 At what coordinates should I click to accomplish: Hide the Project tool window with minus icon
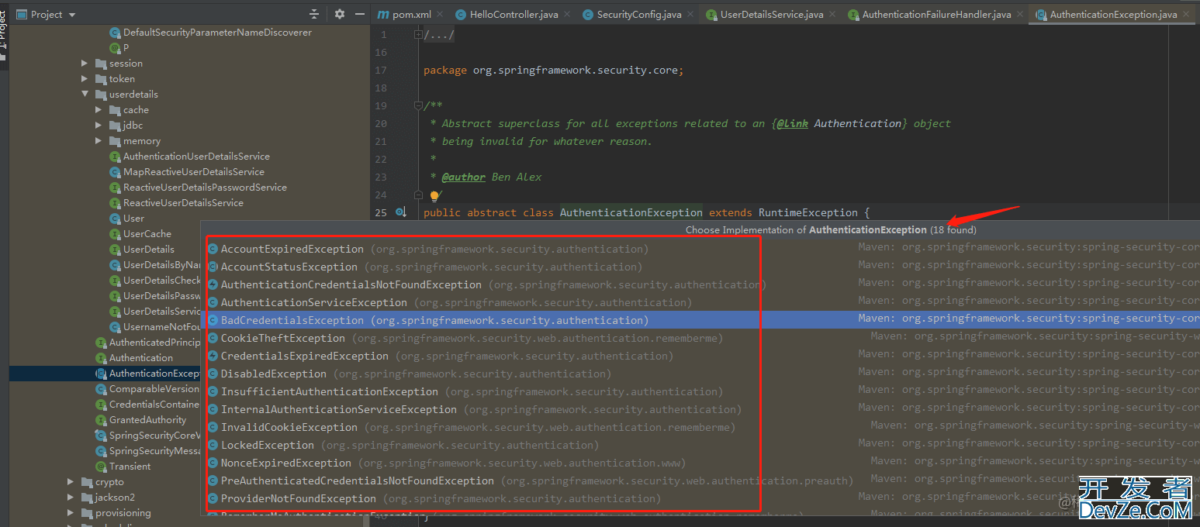[359, 14]
